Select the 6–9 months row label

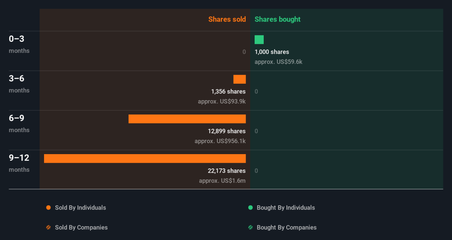(19, 123)
